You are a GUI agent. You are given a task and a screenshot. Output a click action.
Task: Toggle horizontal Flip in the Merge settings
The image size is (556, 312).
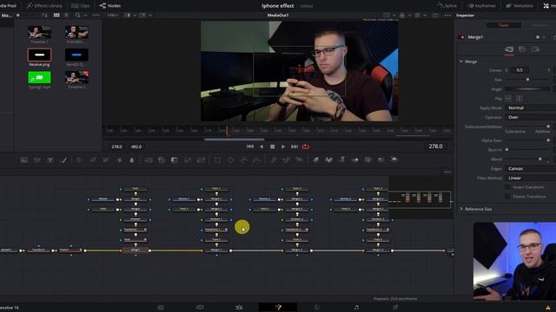coord(508,98)
